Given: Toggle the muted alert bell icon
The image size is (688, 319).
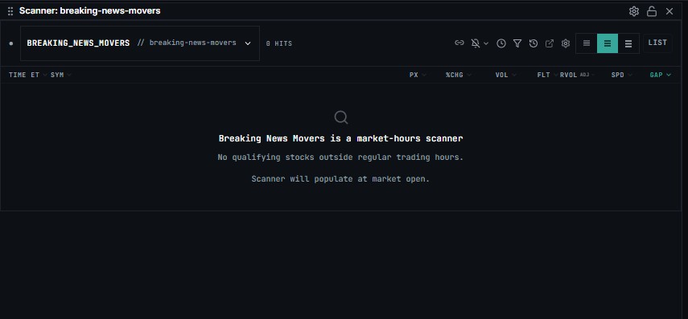Looking at the screenshot, I should (x=476, y=43).
